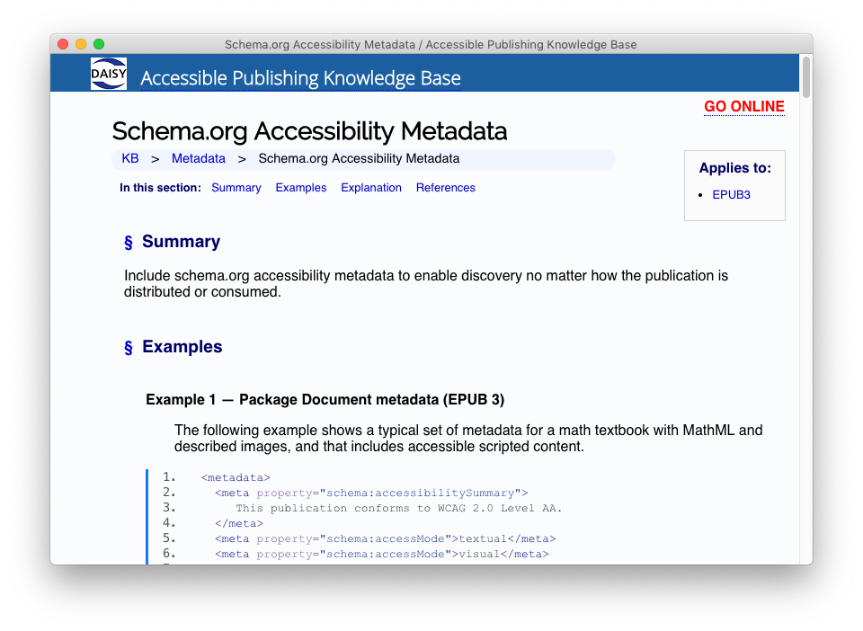
Task: Click the summary paragraph 'Include schema.org accessibility metadata'
Action: (426, 283)
